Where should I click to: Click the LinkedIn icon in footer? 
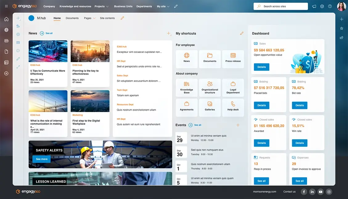(312, 192)
